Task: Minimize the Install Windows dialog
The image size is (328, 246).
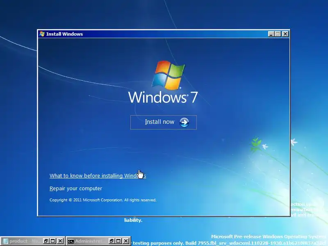Action: pos(271,34)
